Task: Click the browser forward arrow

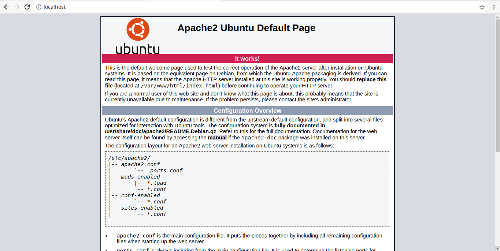Action: click(x=16, y=7)
